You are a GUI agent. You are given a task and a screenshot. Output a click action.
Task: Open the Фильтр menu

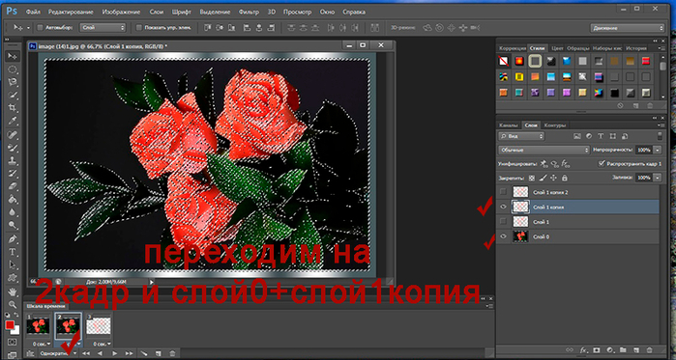coord(249,12)
